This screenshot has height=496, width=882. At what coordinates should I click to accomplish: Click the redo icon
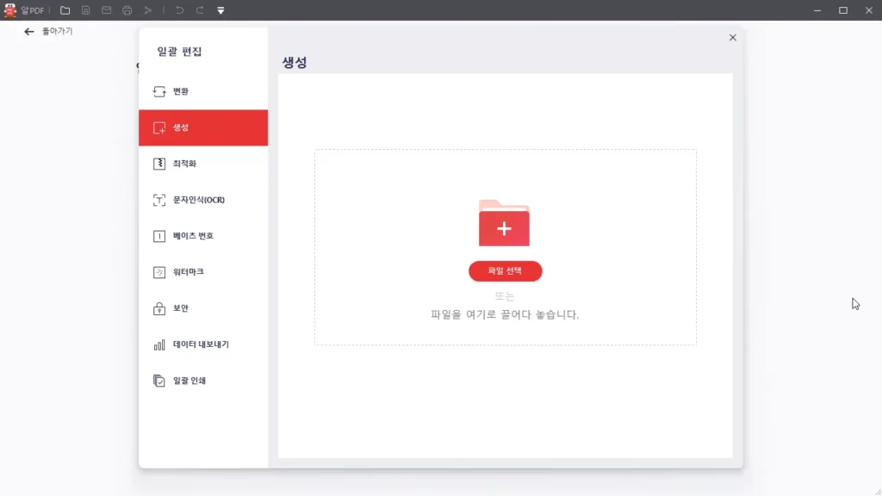[200, 10]
